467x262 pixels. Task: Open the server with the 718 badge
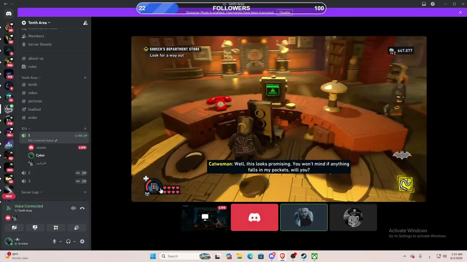click(9, 121)
